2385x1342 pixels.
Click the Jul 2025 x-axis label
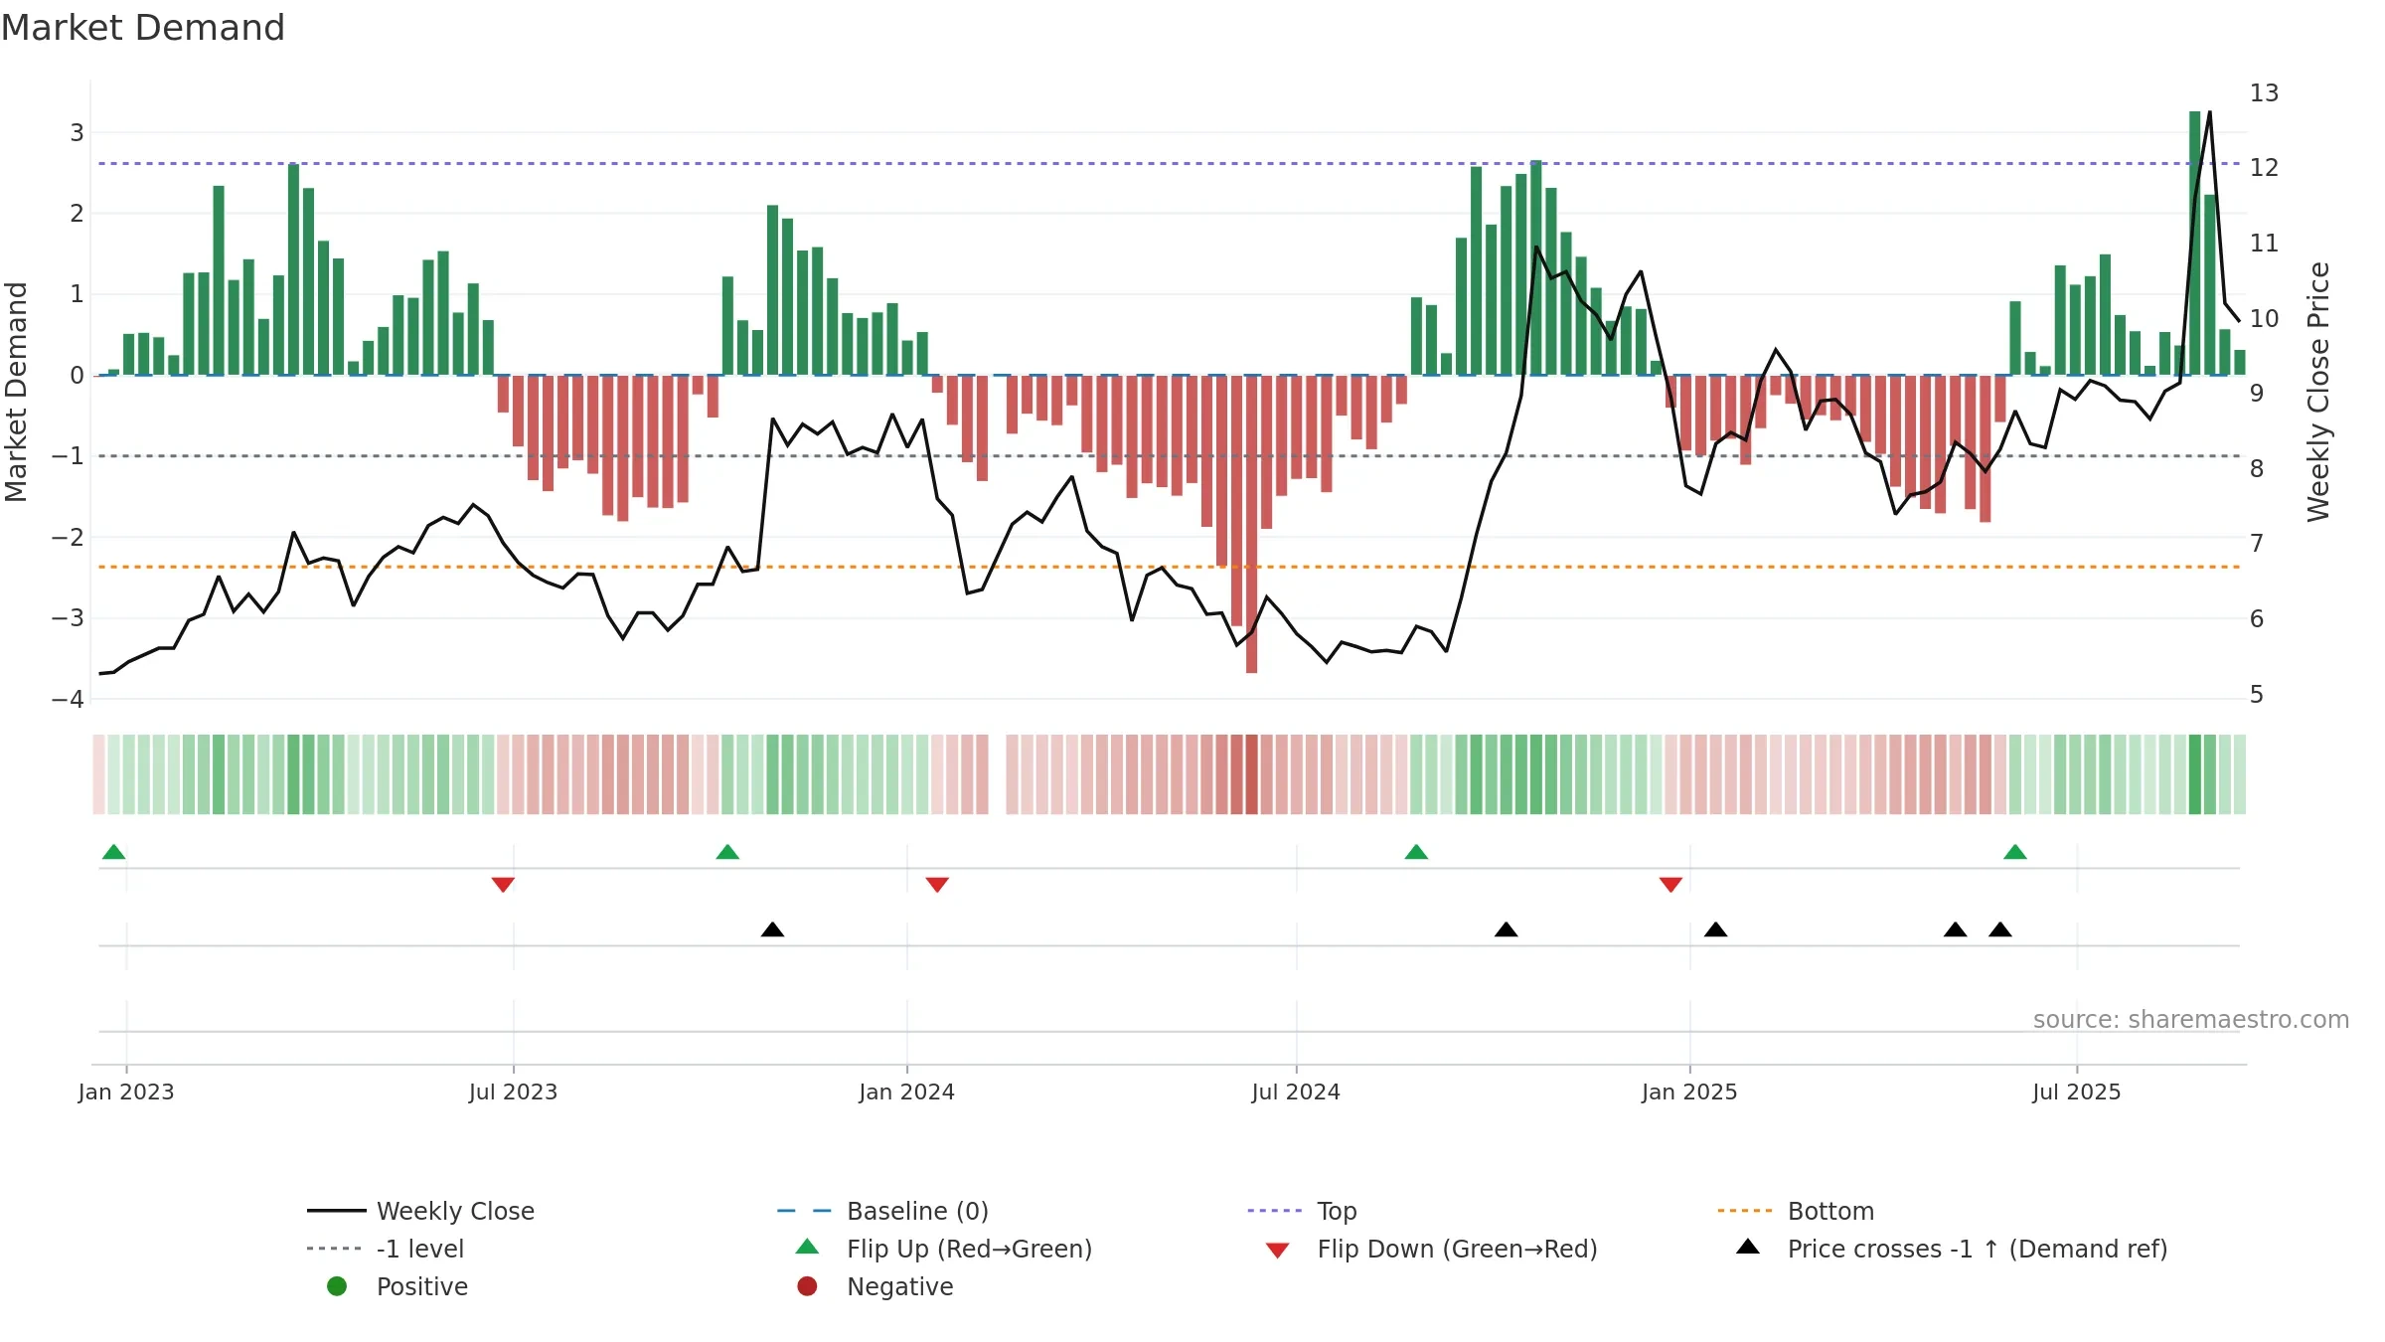coord(2077,1092)
